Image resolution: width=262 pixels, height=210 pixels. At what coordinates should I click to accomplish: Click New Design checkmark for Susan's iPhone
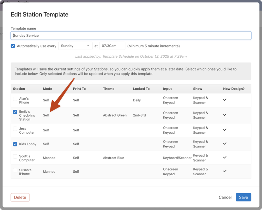tap(225, 171)
